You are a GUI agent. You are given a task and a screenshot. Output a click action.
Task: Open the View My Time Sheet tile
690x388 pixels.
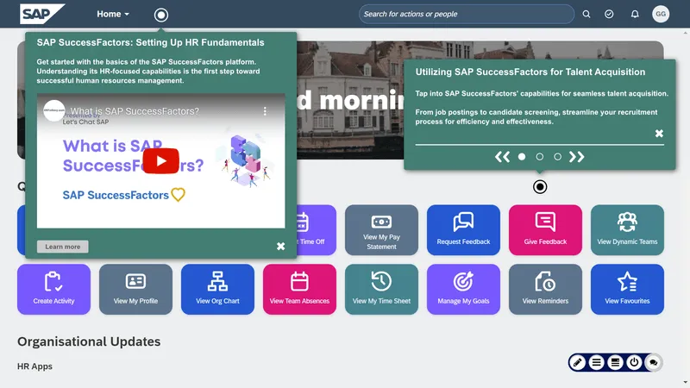(381, 289)
